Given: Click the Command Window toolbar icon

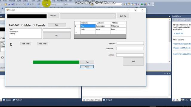Looking at the screenshot, I should pos(149,4).
